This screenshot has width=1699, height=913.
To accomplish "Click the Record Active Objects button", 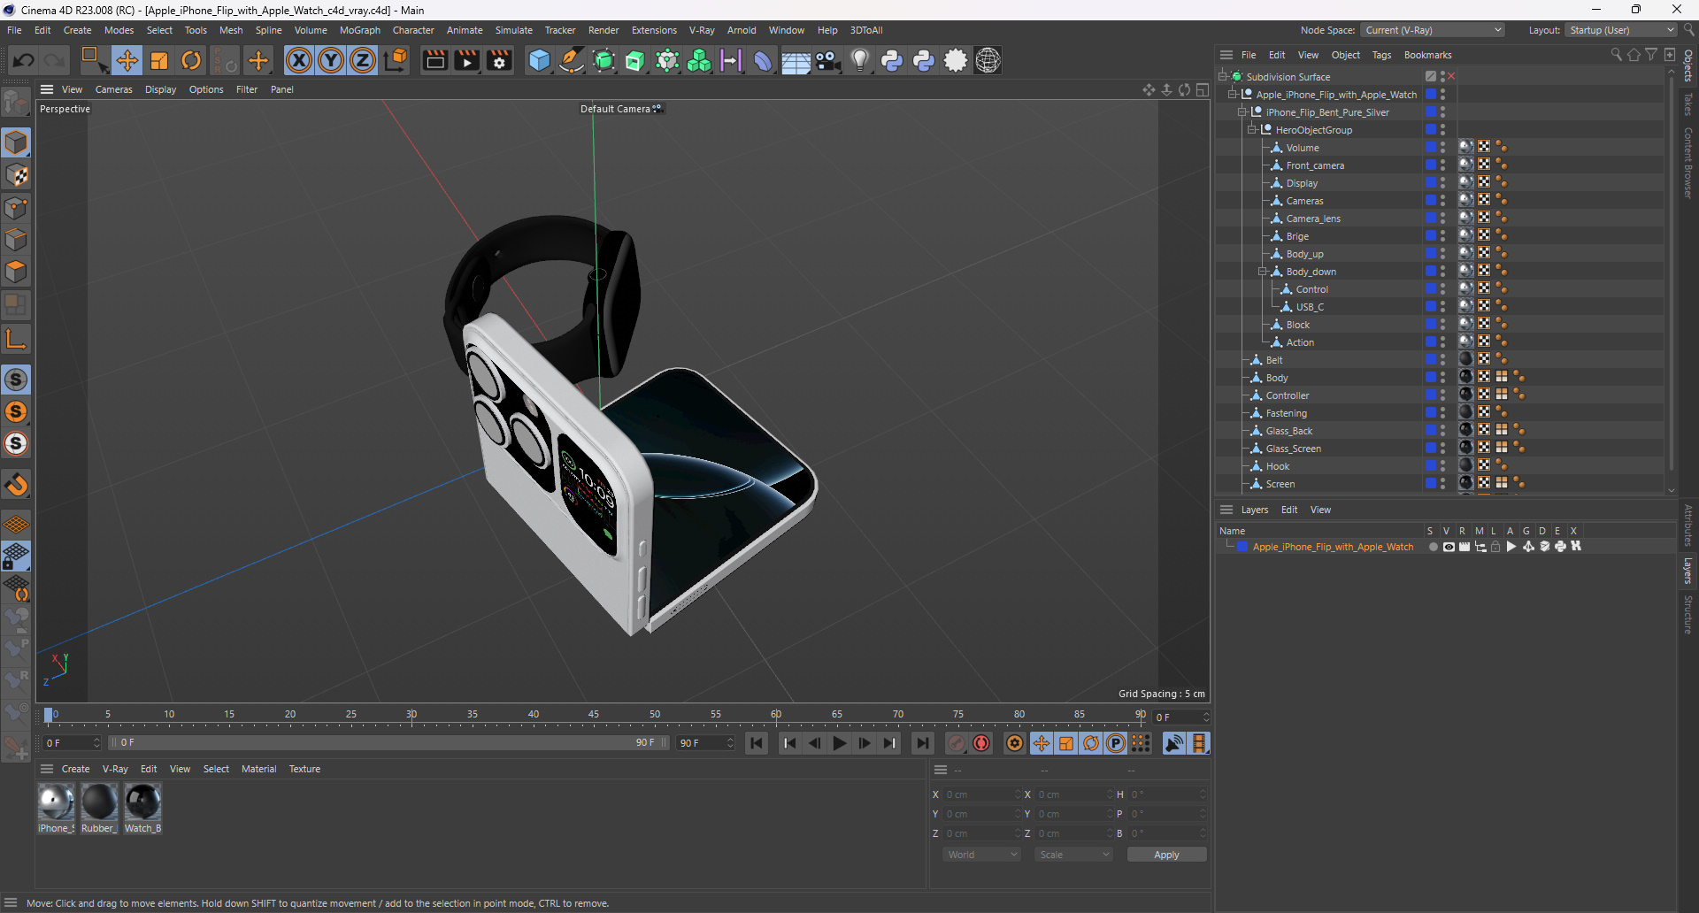I will 957,743.
